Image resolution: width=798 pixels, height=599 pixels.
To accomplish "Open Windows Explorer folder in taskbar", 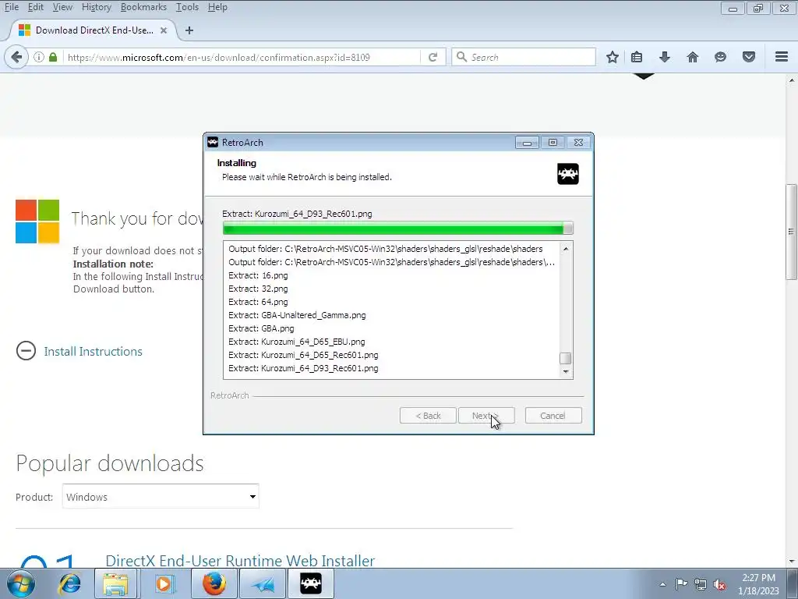I will coord(115,583).
